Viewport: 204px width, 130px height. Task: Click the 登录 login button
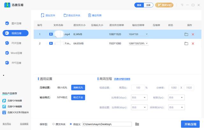[139, 5]
